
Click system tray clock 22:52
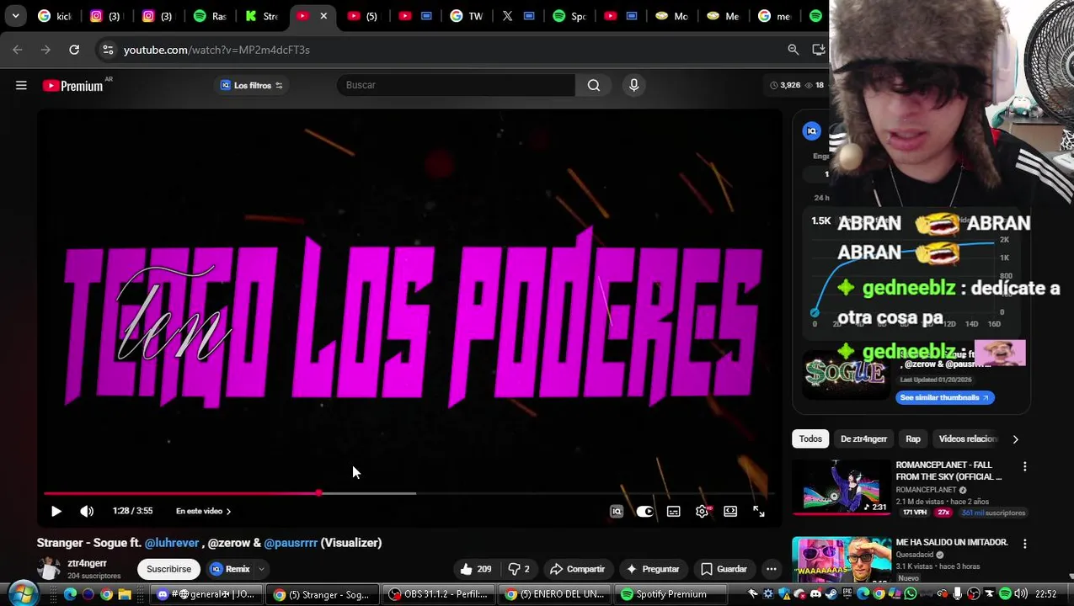pyautogui.click(x=1045, y=594)
